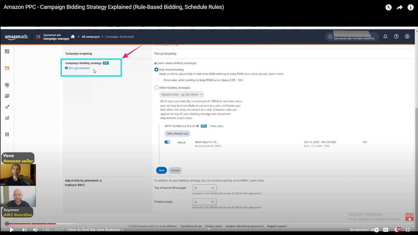Viewport: 418px width, 235px height.
Task: Click the globe icon in account selector
Action: pyautogui.click(x=330, y=37)
